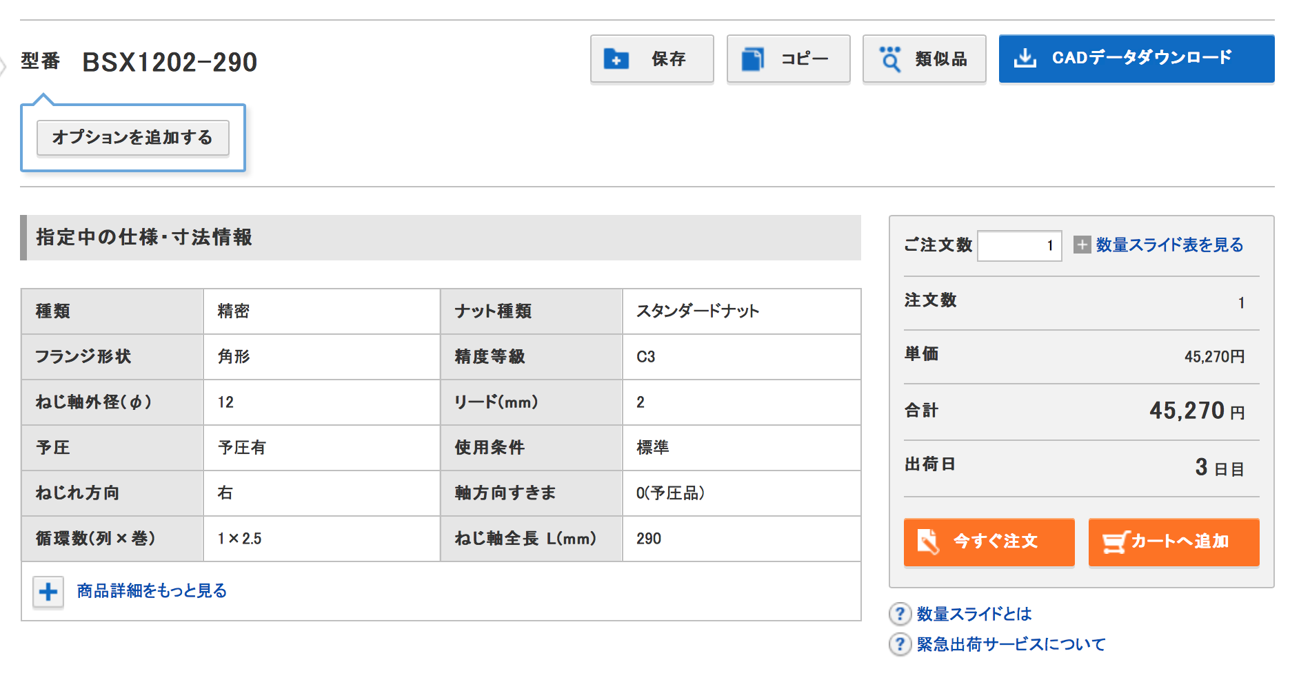Open the 緊急出荷サービスについて link
Viewport: 1310px width, 682px height.
point(1011,644)
